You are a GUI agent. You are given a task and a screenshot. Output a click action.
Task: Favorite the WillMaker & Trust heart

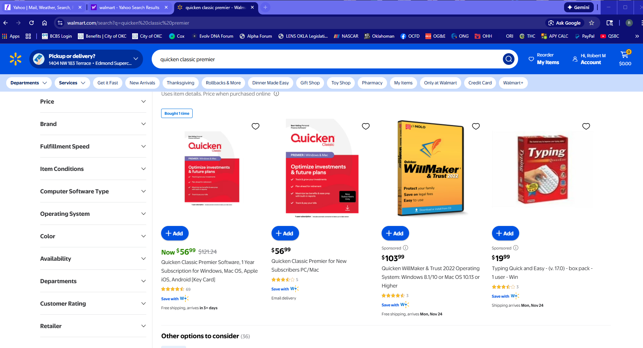476,126
